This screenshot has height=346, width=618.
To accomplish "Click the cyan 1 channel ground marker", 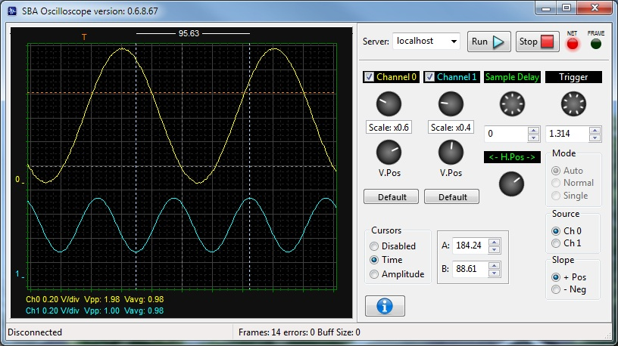I will [19, 274].
